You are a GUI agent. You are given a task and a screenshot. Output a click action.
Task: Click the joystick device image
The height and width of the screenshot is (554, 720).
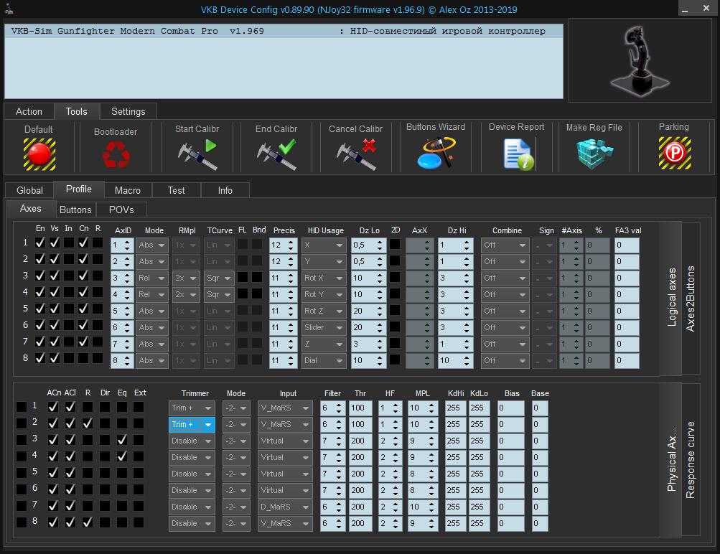pyautogui.click(x=640, y=60)
